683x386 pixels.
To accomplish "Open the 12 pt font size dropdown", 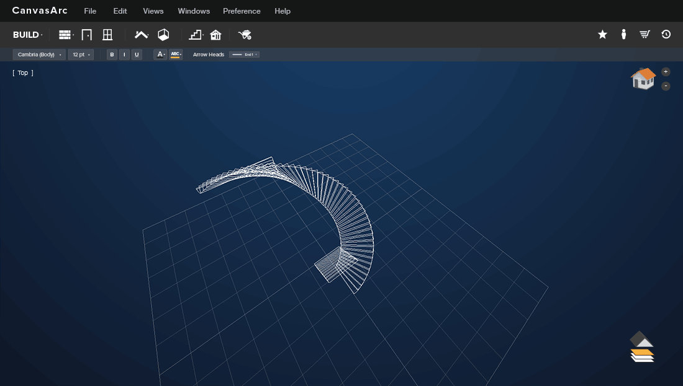I will pos(81,55).
